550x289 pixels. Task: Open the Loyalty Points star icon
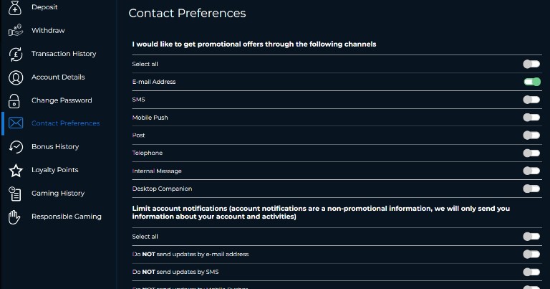point(16,171)
